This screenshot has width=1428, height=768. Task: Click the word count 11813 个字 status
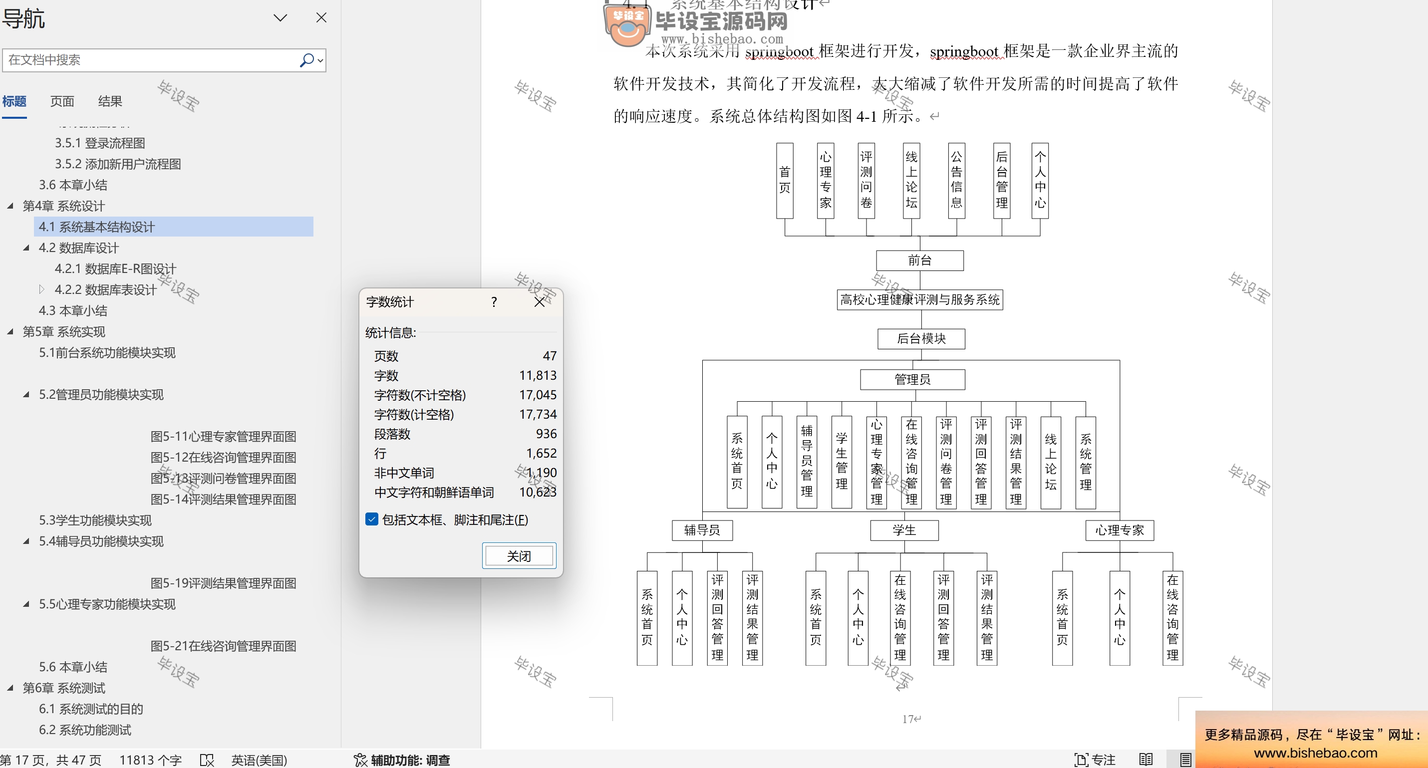(x=150, y=760)
